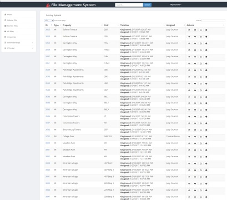Click the first action icon in the Thomas Russo row

click(189, 137)
